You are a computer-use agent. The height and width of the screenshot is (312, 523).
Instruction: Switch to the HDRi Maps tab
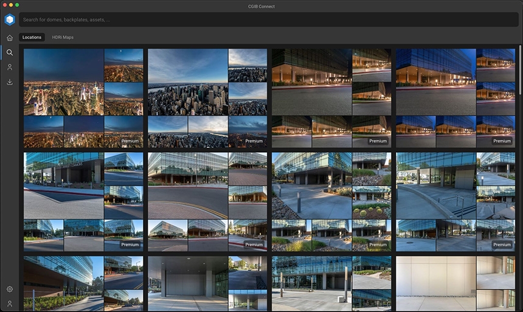coord(63,37)
